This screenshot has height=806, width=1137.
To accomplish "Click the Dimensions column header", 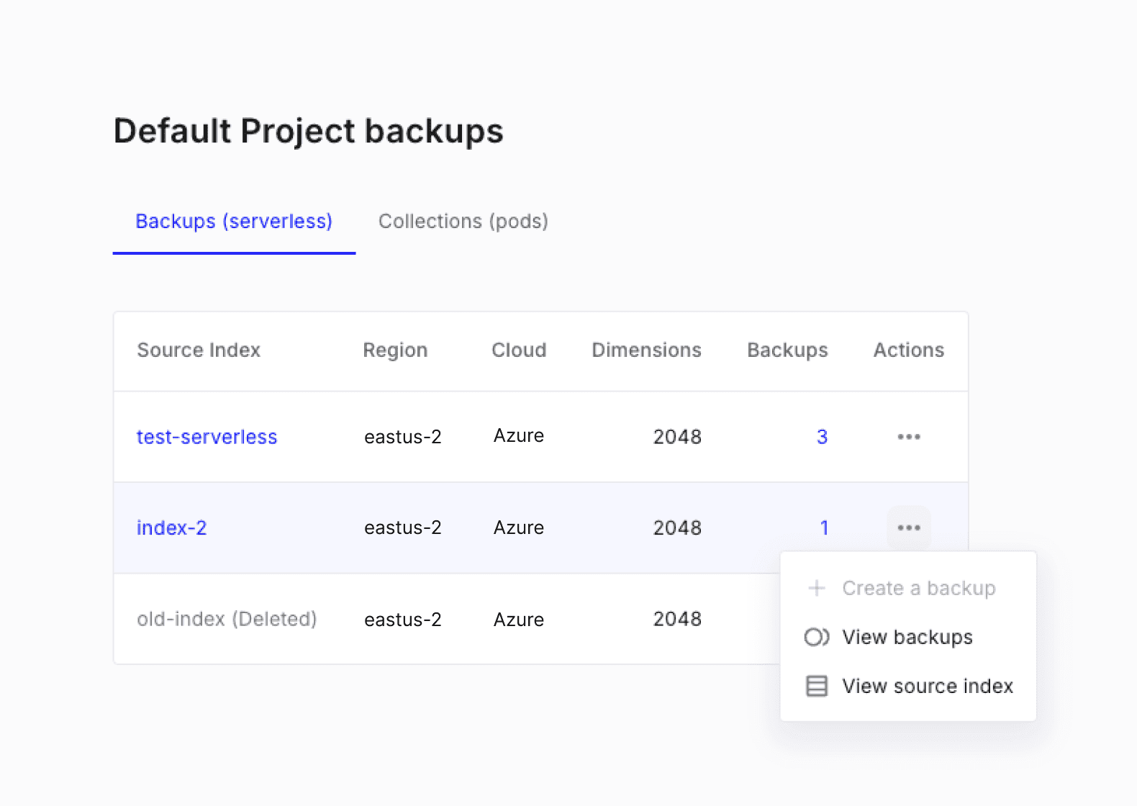I will tap(646, 350).
